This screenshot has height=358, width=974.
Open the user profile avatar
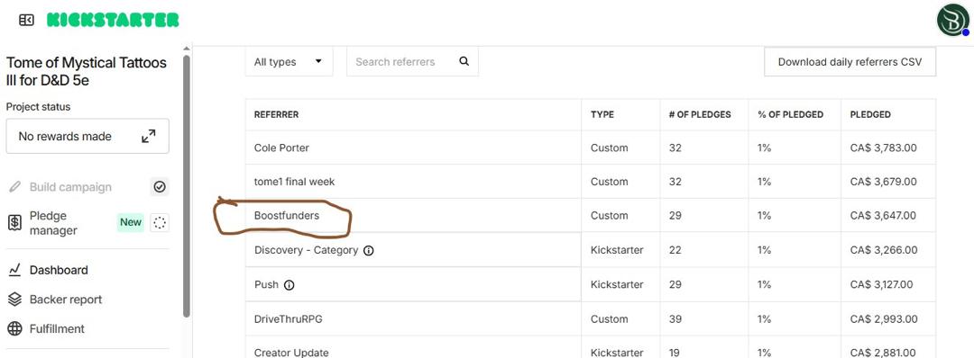[952, 21]
